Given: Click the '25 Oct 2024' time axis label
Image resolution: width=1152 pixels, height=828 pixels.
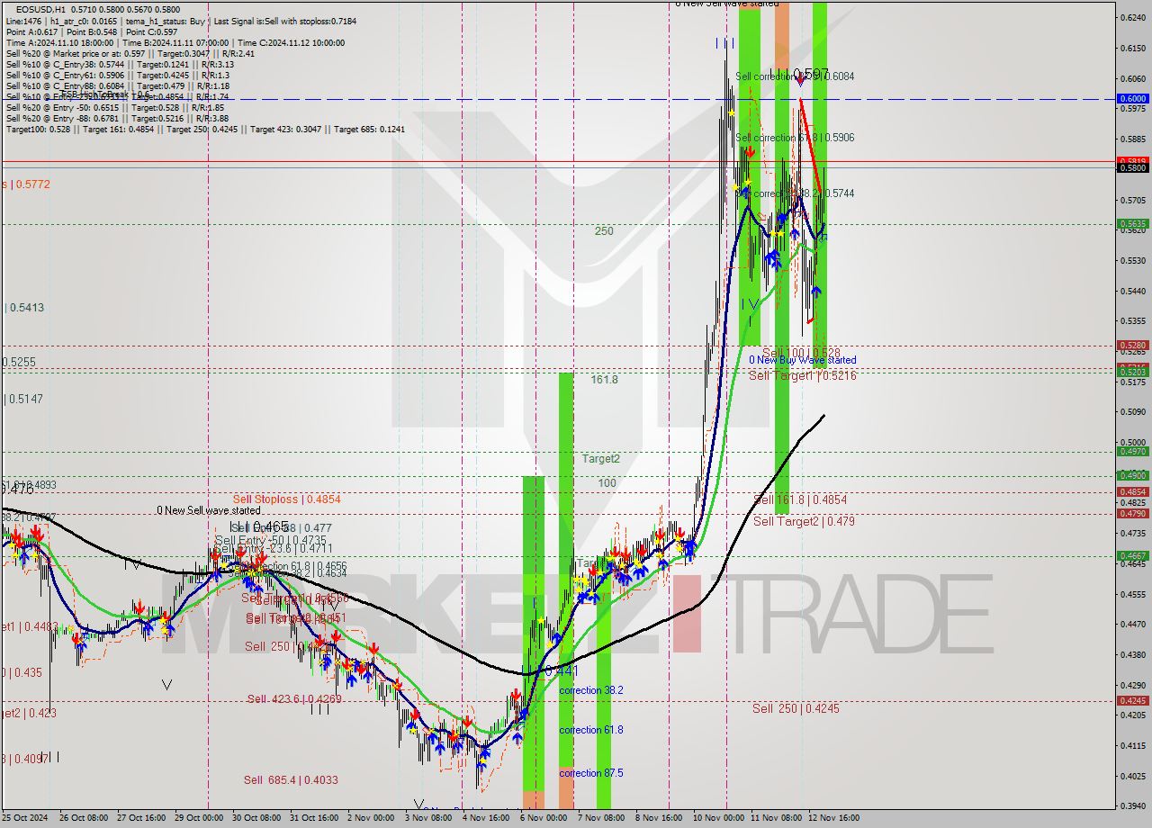Looking at the screenshot, I should [x=24, y=818].
